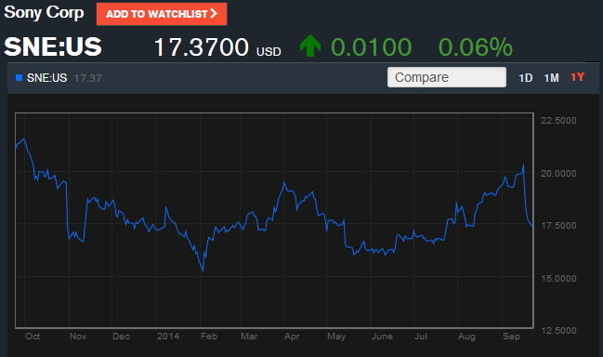Click the Apr month label
Image resolution: width=603 pixels, height=357 pixels.
292,337
